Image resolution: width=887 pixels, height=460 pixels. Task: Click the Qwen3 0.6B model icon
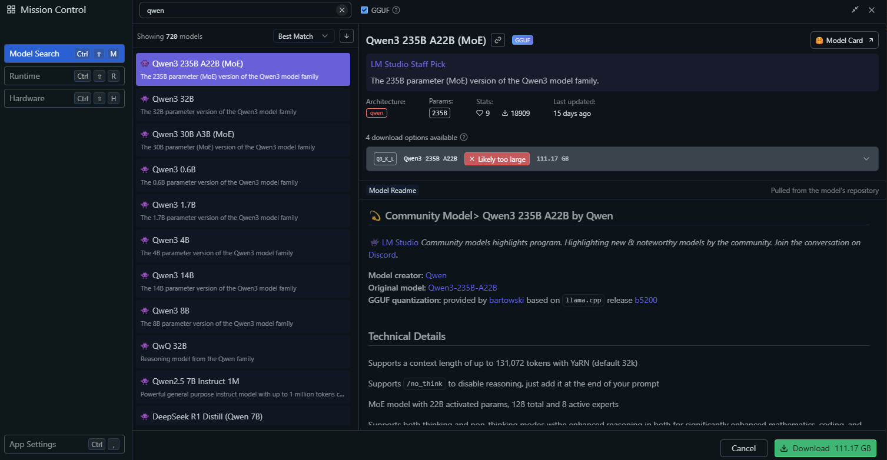point(145,169)
